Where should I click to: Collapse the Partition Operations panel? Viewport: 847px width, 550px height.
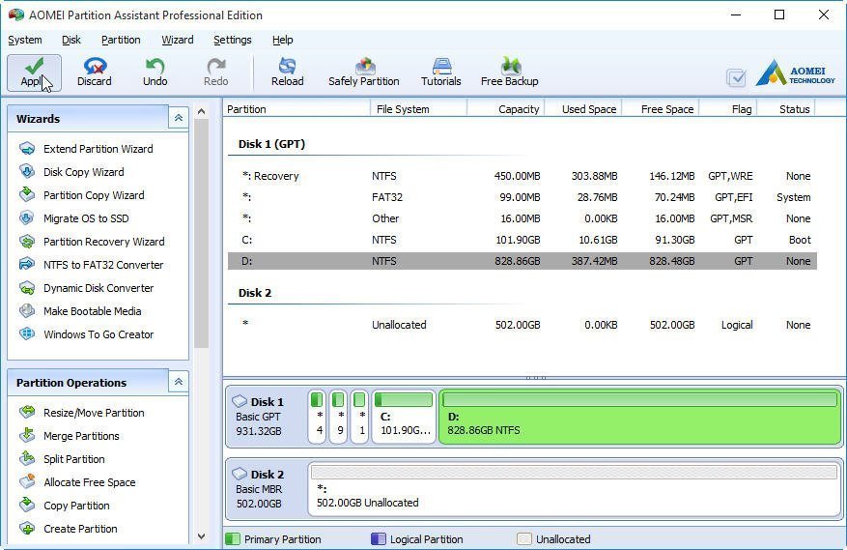[179, 383]
